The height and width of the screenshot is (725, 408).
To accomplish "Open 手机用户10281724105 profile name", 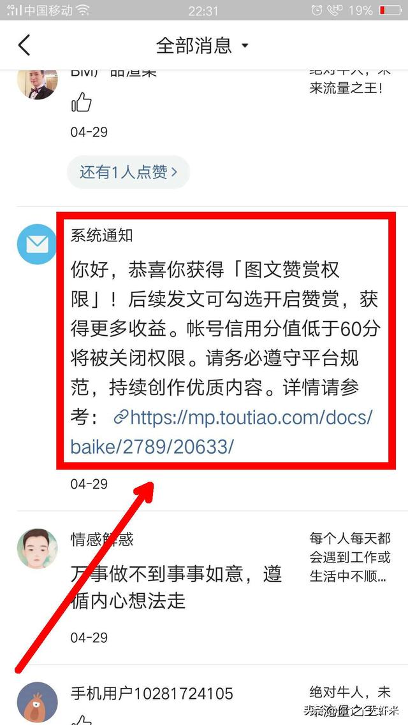I will click(x=152, y=694).
